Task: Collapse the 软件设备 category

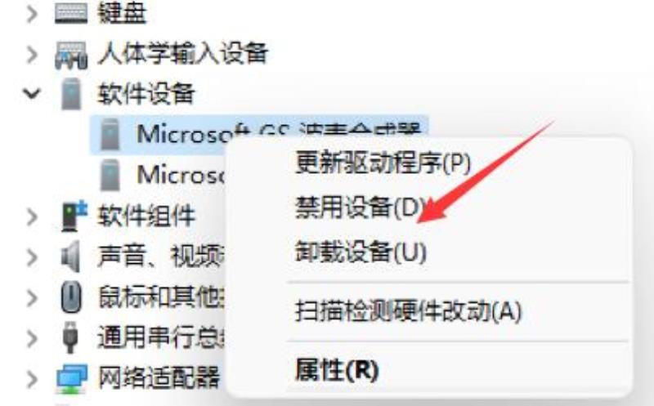Action: (x=32, y=93)
